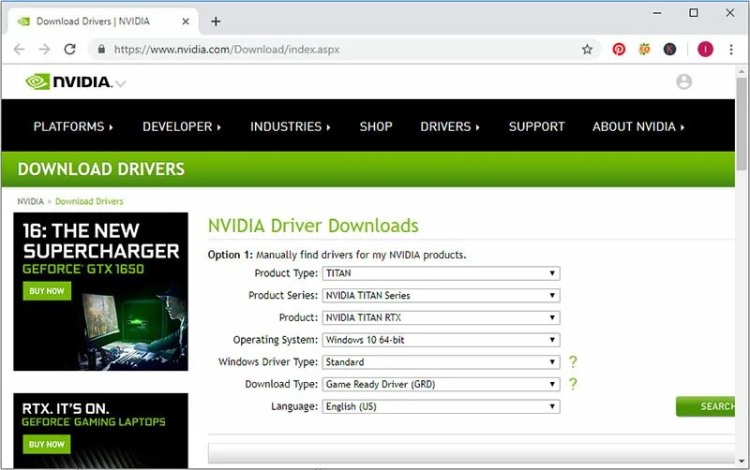
Task: Open Product dropdown showing TITAN RTX
Action: pyautogui.click(x=441, y=317)
